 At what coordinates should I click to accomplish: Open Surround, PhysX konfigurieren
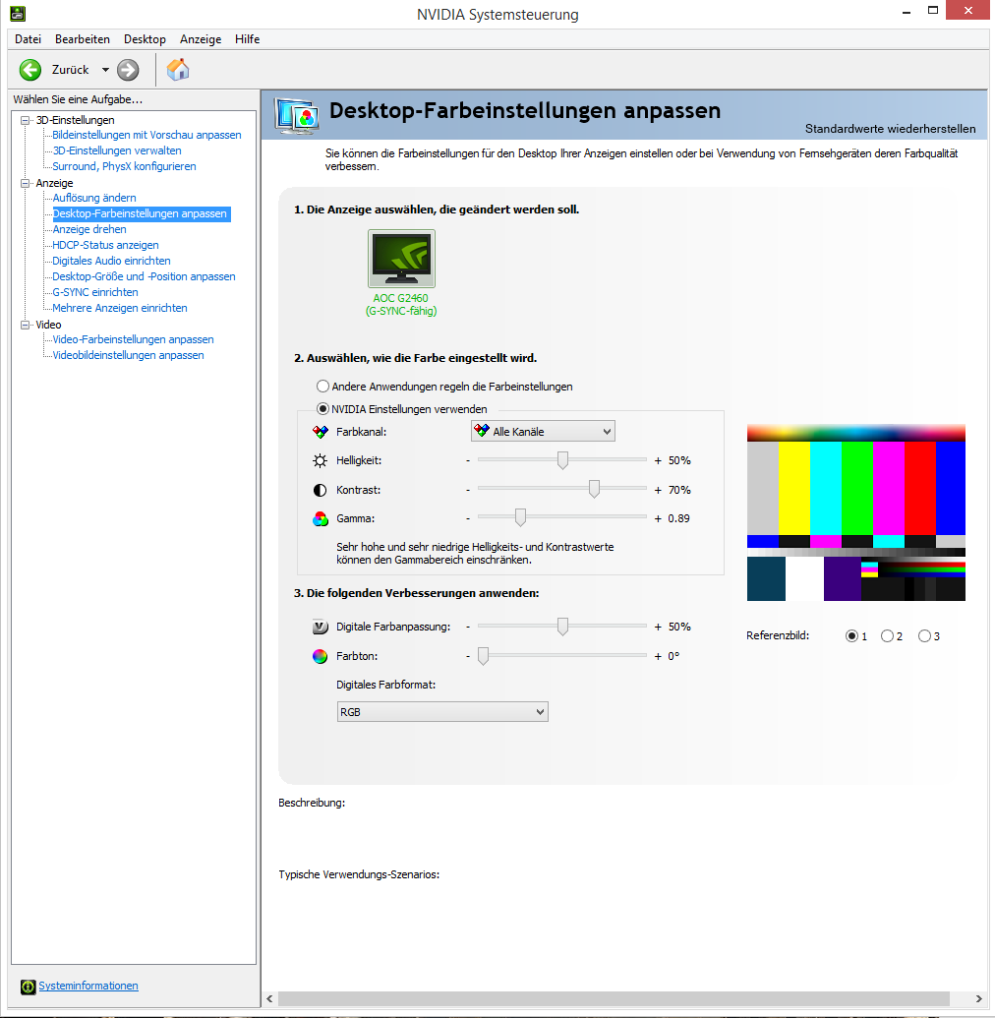coord(124,166)
